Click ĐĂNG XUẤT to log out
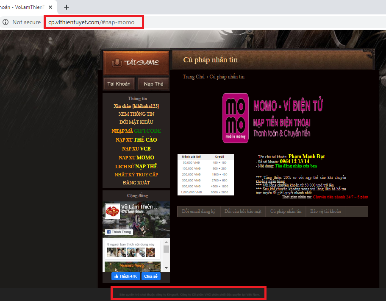This screenshot has height=301, width=386. (x=136, y=183)
